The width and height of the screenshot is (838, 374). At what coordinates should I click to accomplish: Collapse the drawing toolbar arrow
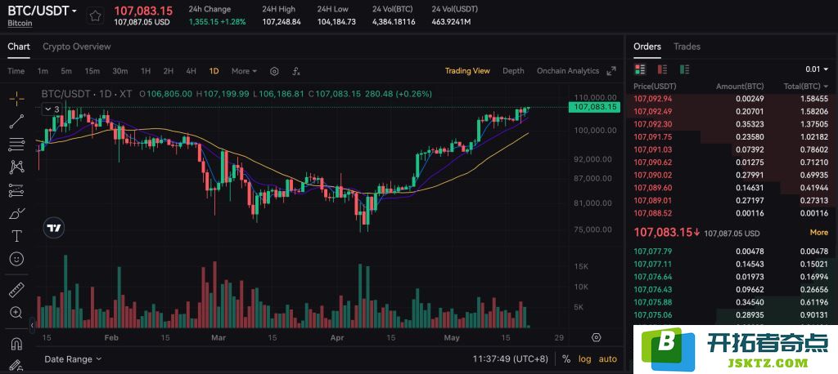pyautogui.click(x=32, y=324)
